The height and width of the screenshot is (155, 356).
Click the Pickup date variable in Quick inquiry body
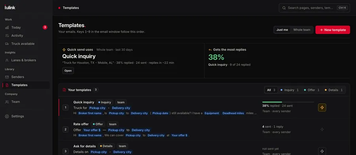[160, 113]
